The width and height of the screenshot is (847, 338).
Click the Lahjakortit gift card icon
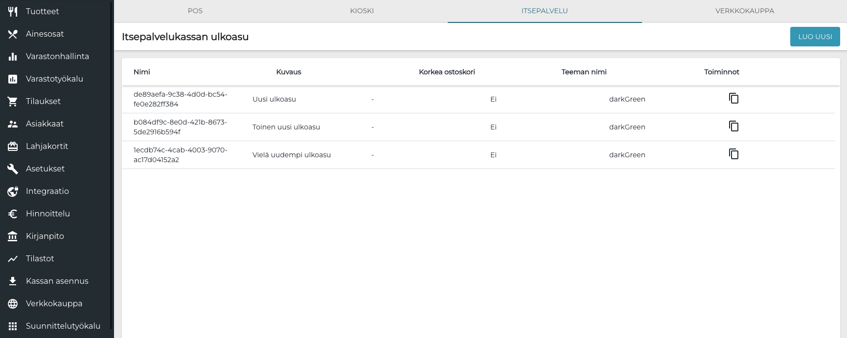point(13,146)
